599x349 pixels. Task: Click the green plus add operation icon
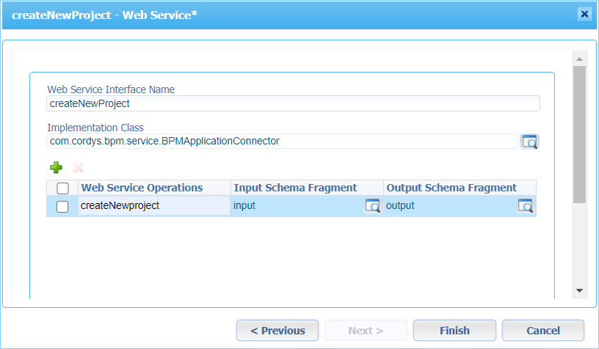56,167
